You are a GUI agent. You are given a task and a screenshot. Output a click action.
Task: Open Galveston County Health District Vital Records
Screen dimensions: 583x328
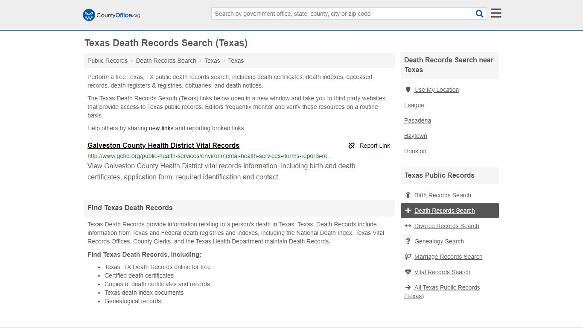(163, 145)
